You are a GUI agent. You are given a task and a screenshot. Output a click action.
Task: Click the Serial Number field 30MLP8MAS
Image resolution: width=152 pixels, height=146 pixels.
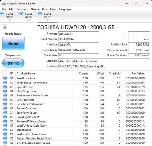pyautogui.click(x=78, y=39)
